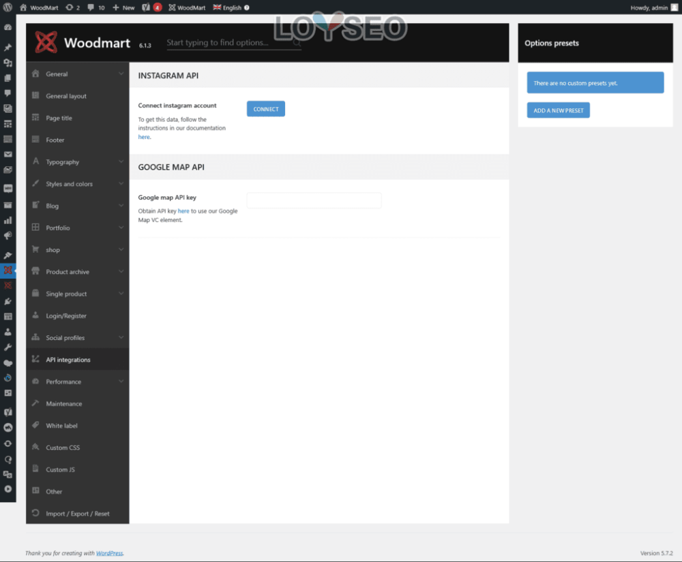The height and width of the screenshot is (562, 682).
Task: Open Yoast SEO icon in admin sidebar
Action: pyautogui.click(x=8, y=411)
